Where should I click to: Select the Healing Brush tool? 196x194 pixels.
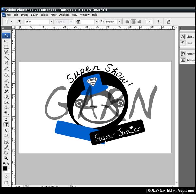coord(6,75)
